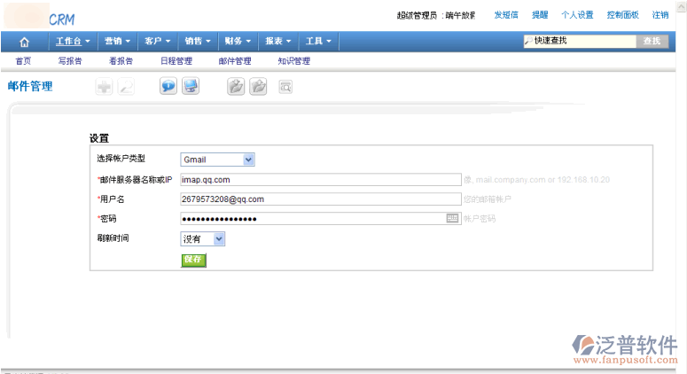Open the 刷新时间 refresh time dropdown

203,239
